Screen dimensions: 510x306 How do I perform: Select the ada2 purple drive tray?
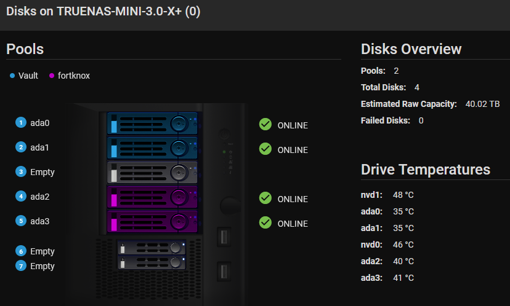tap(152, 197)
